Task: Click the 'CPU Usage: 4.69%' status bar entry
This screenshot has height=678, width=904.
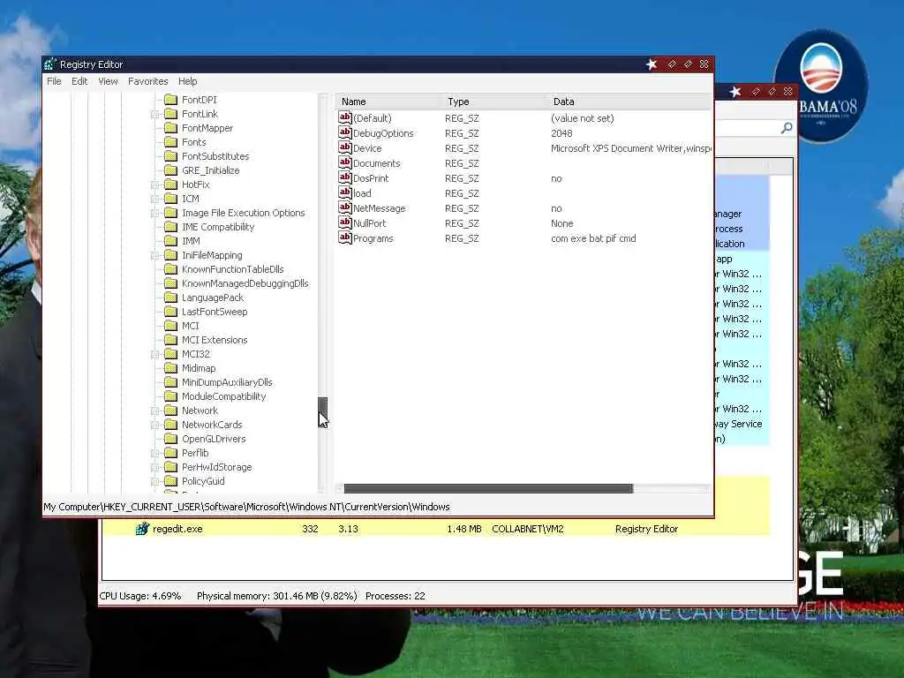Action: (140, 596)
